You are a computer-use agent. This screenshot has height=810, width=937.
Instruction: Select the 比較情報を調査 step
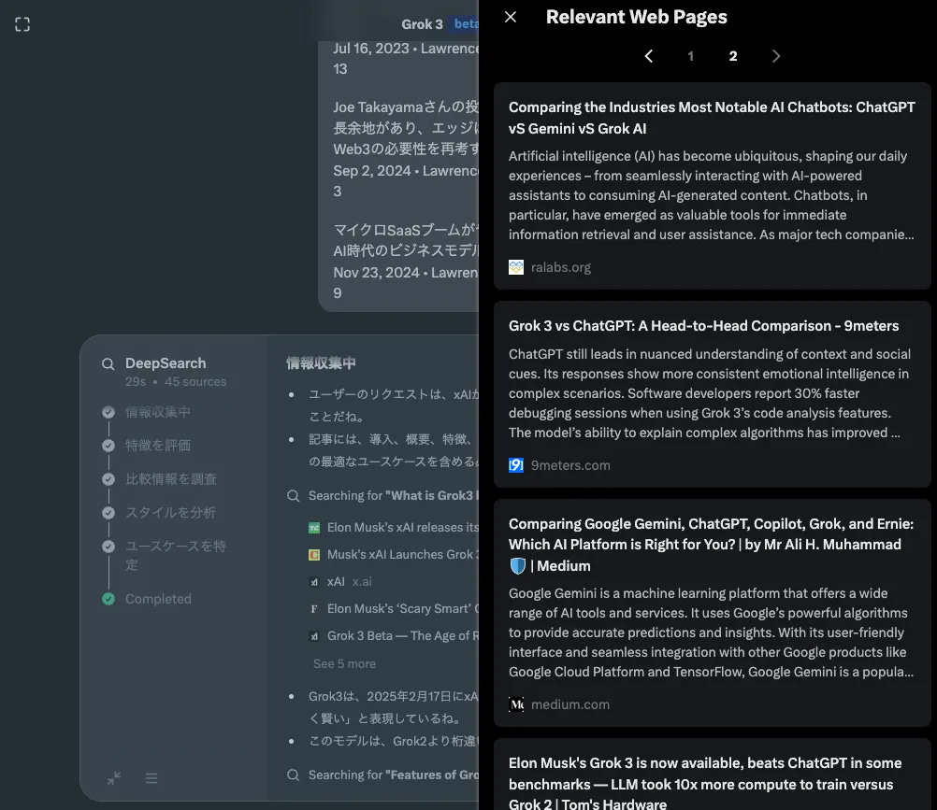click(x=171, y=478)
